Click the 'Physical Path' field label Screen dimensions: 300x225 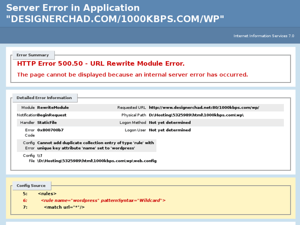tap(134, 115)
